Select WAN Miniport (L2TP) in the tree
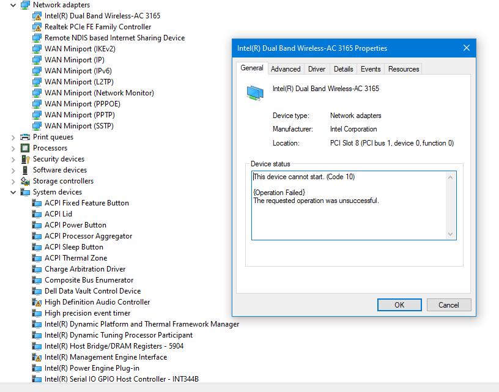The height and width of the screenshot is (392, 499). point(79,82)
